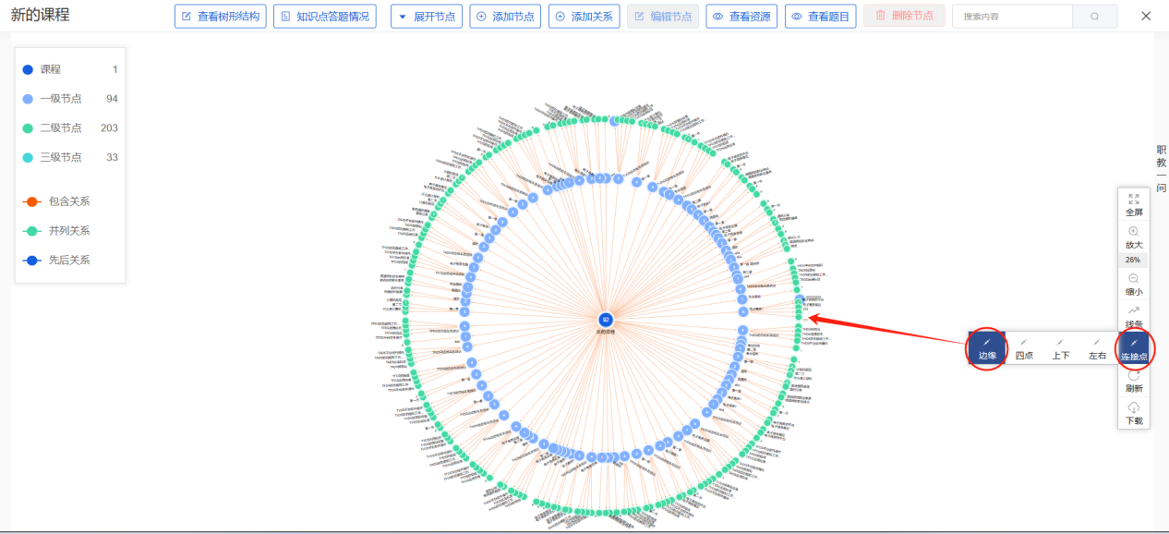
Task: Refresh the graph with 刷新 icon
Action: click(x=1133, y=375)
